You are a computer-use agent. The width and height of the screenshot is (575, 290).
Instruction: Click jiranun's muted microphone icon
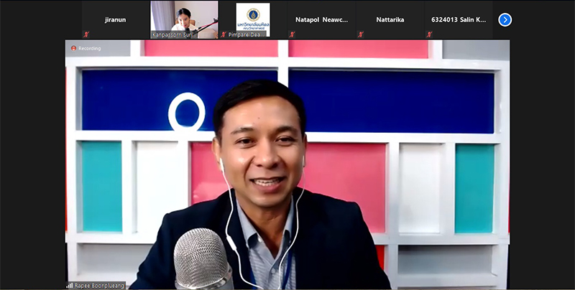[x=86, y=34]
